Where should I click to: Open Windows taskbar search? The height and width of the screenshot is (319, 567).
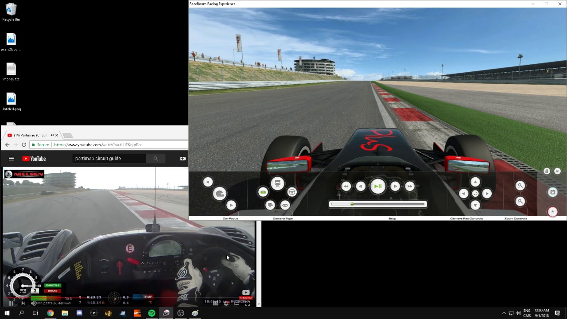pos(21,313)
